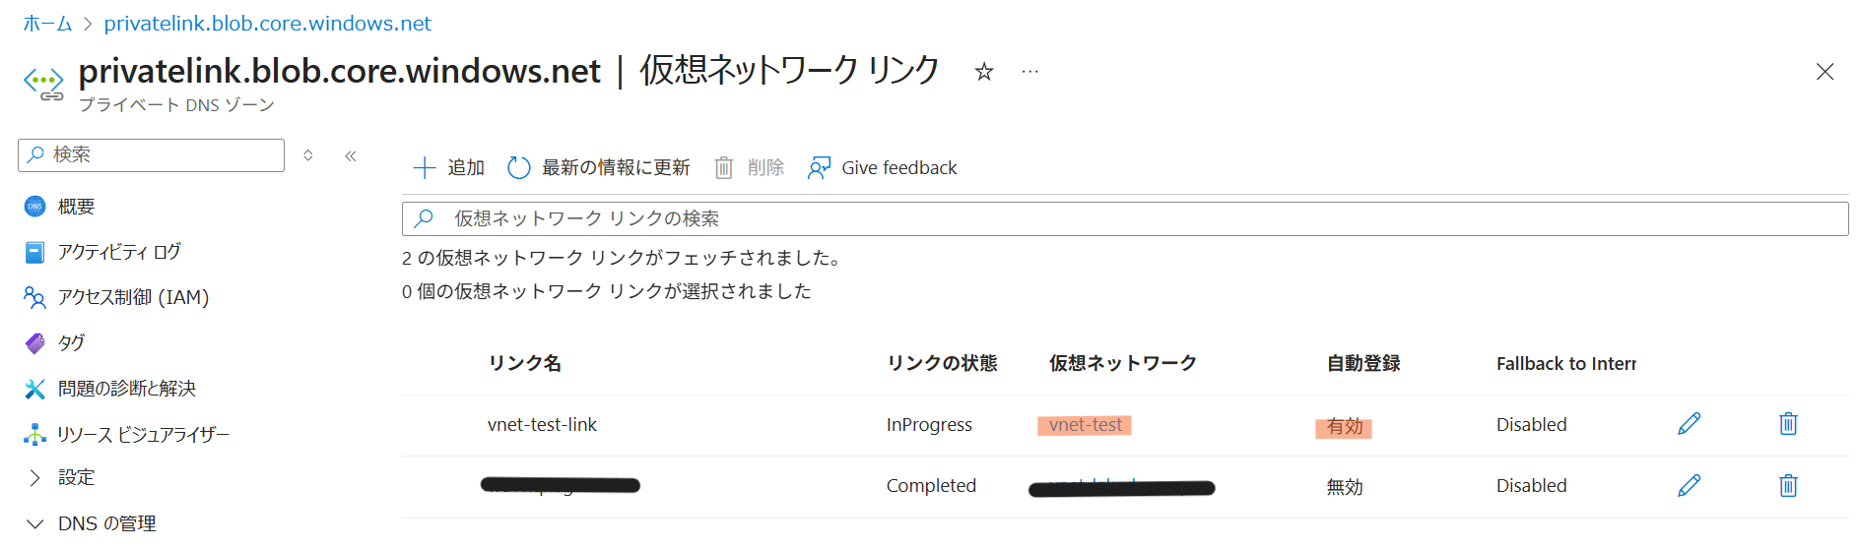Screen dimensions: 1859x549
Task: Collapse the DNS の管理 section
Action: pos(35,523)
